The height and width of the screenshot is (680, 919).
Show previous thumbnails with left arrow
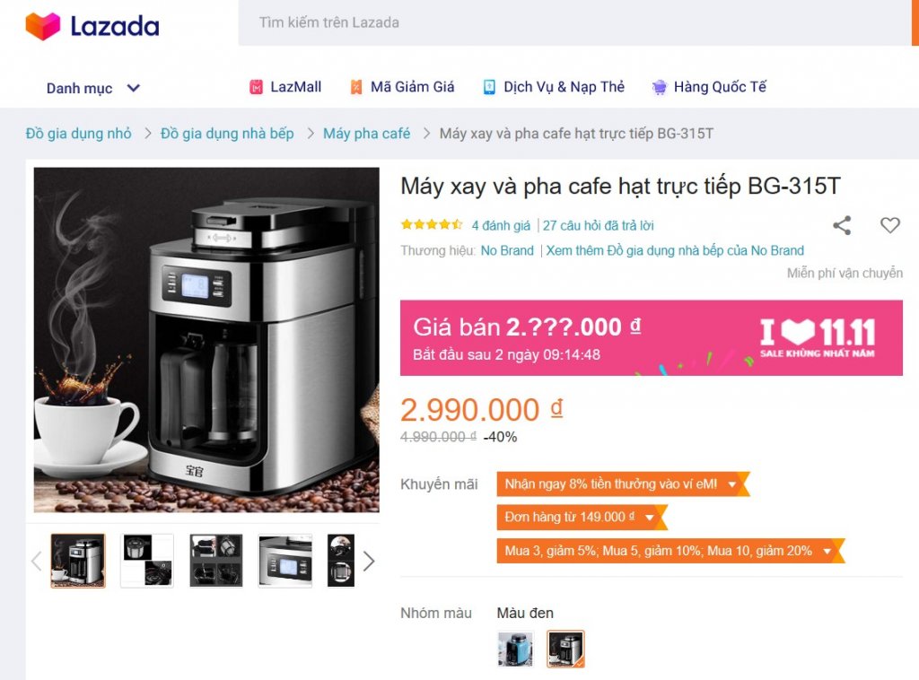[x=36, y=561]
